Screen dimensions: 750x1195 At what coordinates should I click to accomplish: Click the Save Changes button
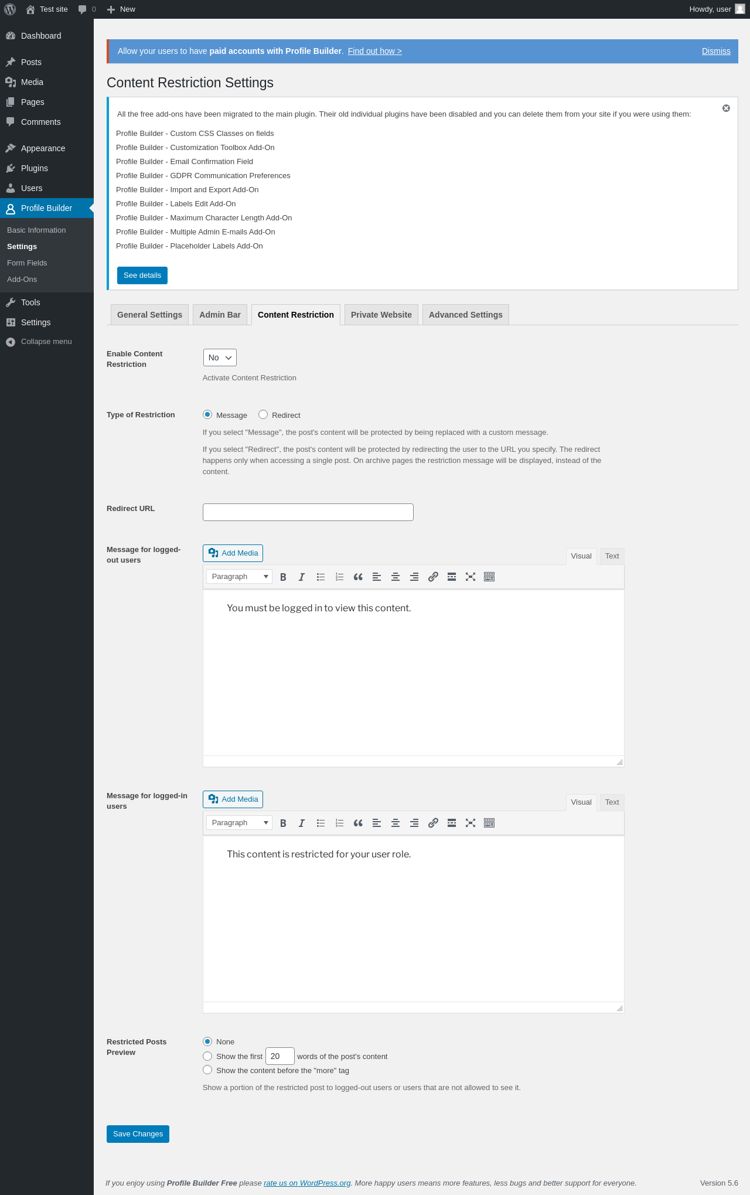(138, 1134)
